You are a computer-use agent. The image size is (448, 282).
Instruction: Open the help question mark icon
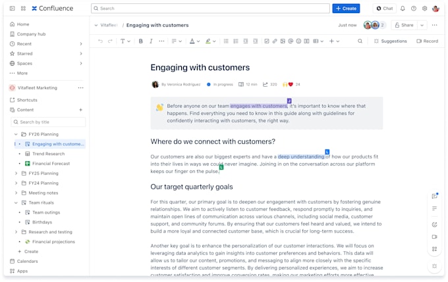click(x=414, y=9)
